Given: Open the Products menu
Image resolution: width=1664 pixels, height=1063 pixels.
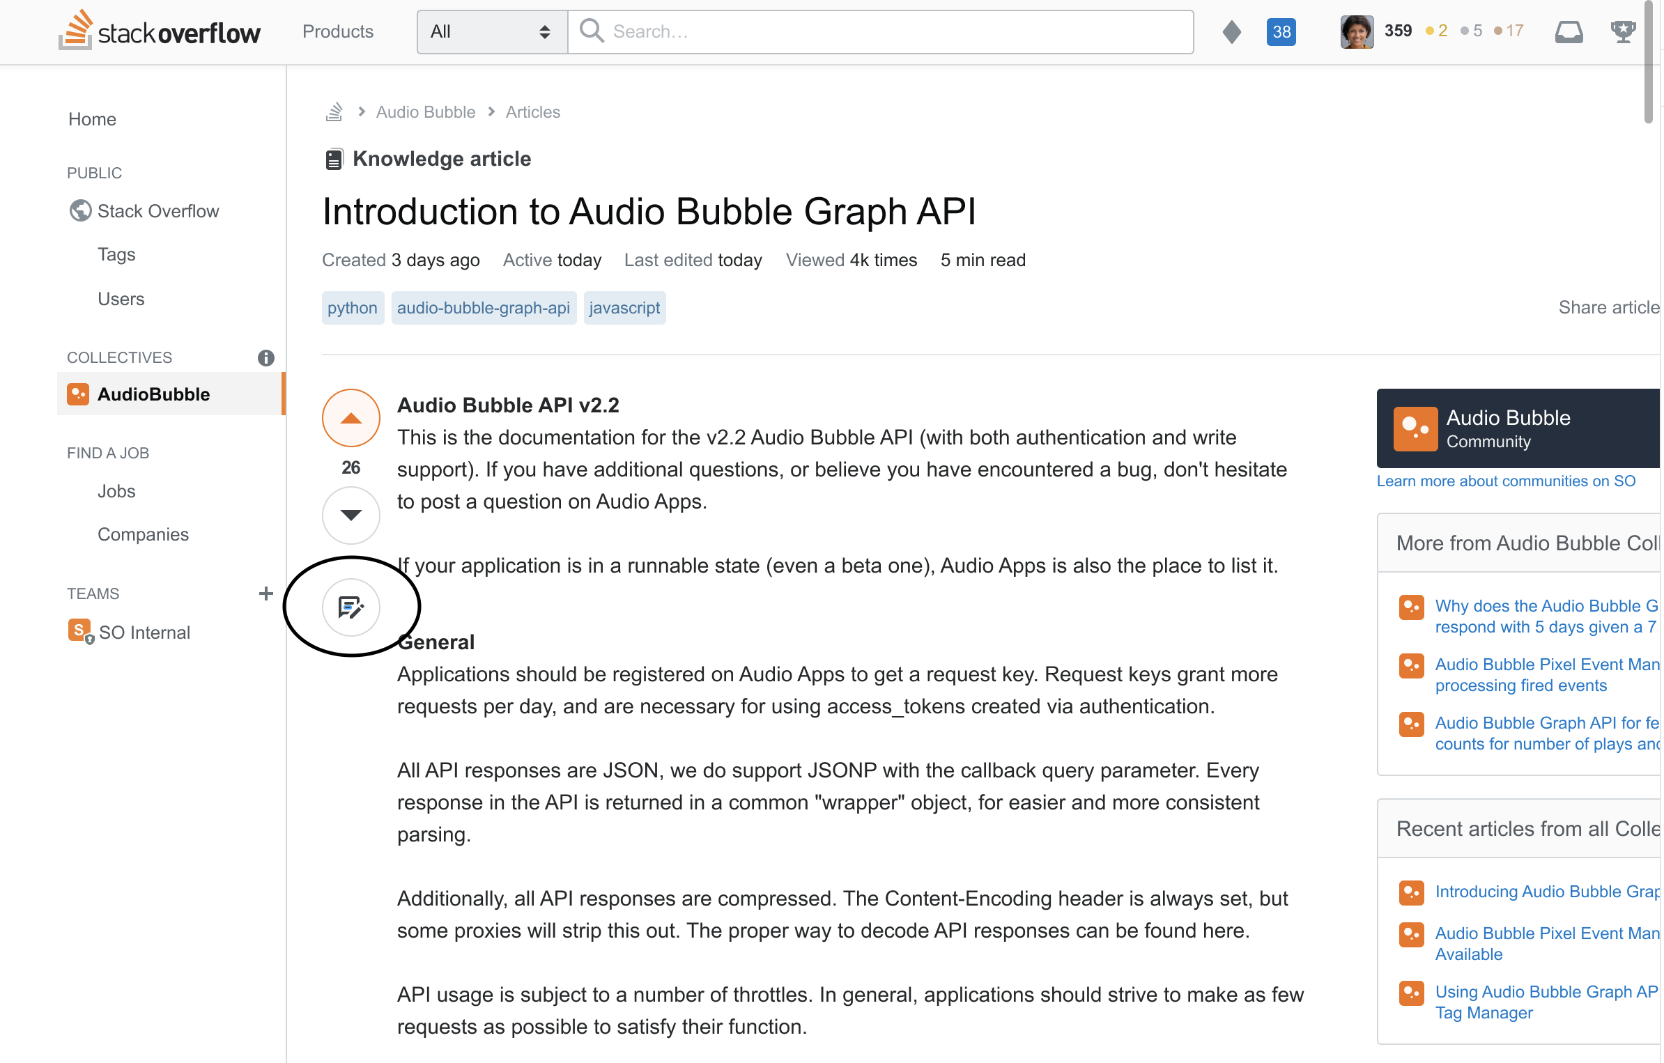Looking at the screenshot, I should (x=337, y=31).
